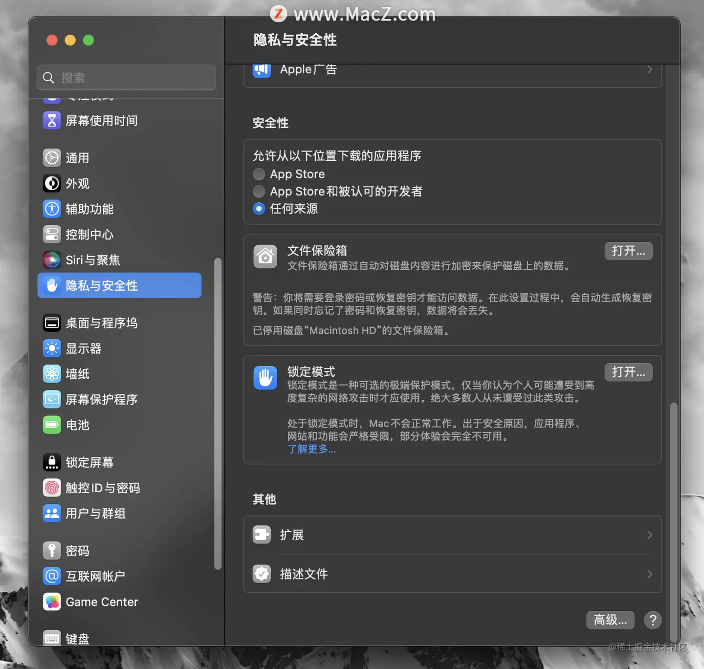Click the Accessibility (辅助功能) icon
This screenshot has width=704, height=669.
[x=52, y=209]
